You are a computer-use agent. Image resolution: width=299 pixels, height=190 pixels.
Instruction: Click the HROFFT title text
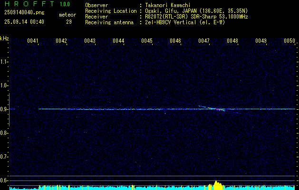tap(29, 4)
